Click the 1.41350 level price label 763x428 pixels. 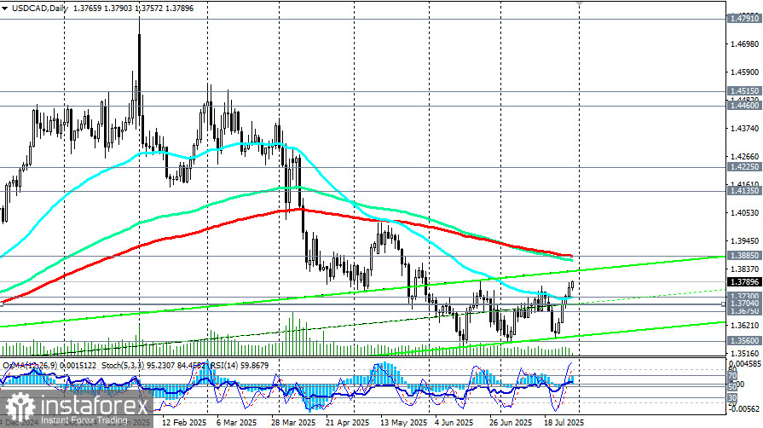[x=744, y=191]
